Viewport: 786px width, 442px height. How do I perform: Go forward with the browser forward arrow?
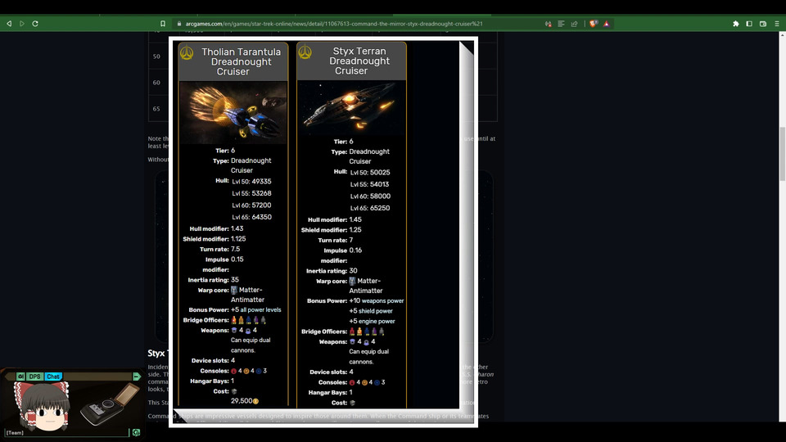point(22,24)
